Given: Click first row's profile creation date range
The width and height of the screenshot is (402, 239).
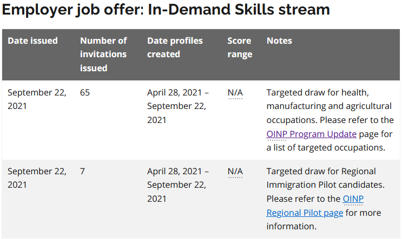Looking at the screenshot, I should click(x=178, y=106).
